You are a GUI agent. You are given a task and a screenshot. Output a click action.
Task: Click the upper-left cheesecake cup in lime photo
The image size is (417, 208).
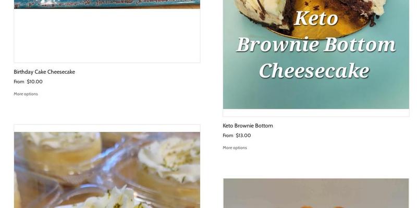coord(62,153)
